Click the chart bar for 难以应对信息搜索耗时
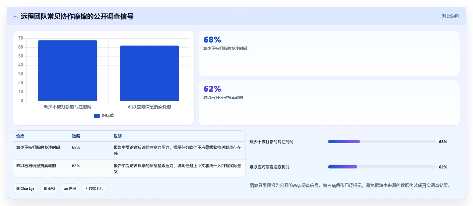Image resolution: width=473 pixels, height=206 pixels. [x=150, y=73]
